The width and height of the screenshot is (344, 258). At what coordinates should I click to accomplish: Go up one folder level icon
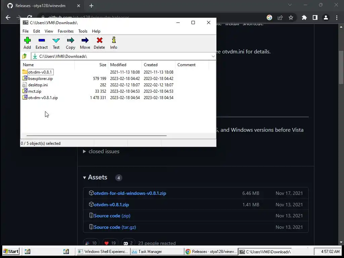pyautogui.click(x=25, y=56)
